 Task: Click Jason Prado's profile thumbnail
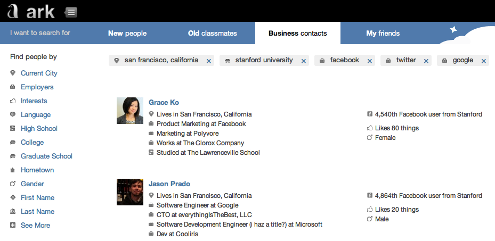tap(130, 192)
